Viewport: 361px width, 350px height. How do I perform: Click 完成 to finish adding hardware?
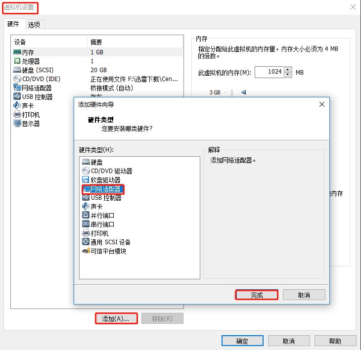coord(257,295)
